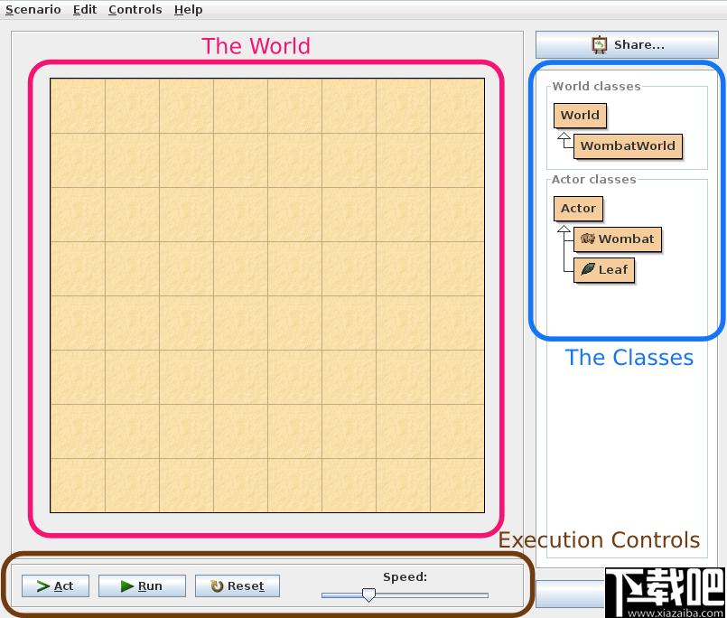Select the WombatWorld class box
The height and width of the screenshot is (618, 727).
pos(628,146)
